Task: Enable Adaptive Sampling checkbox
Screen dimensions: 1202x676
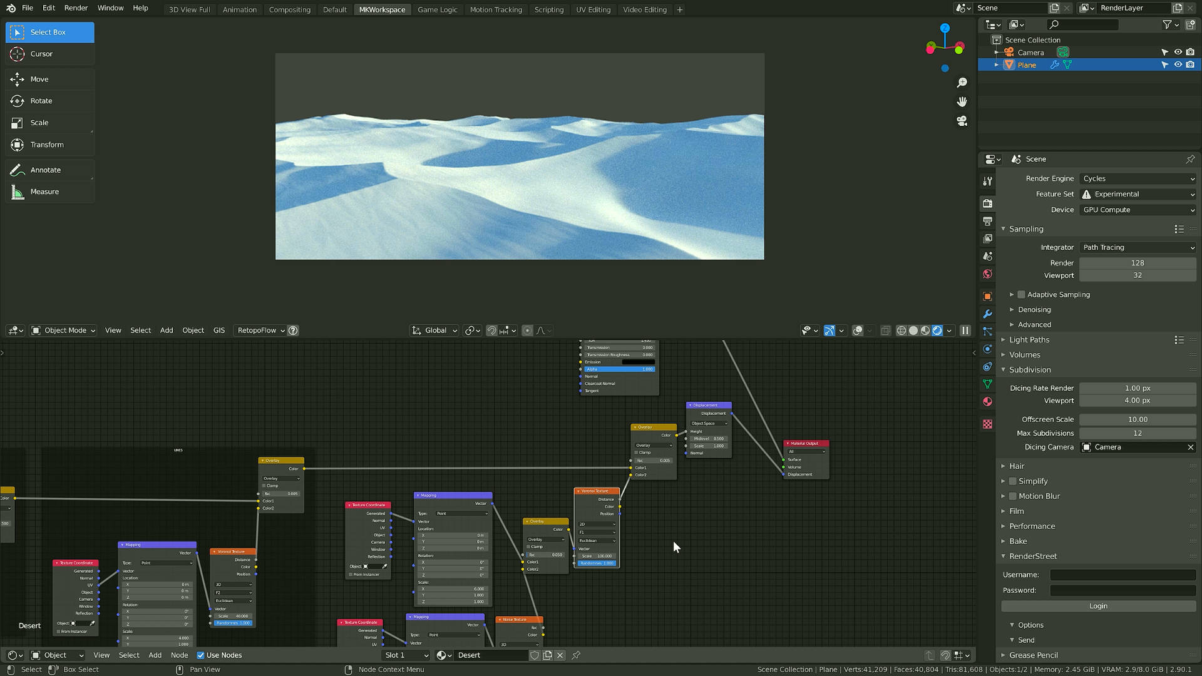Action: pos(1021,295)
